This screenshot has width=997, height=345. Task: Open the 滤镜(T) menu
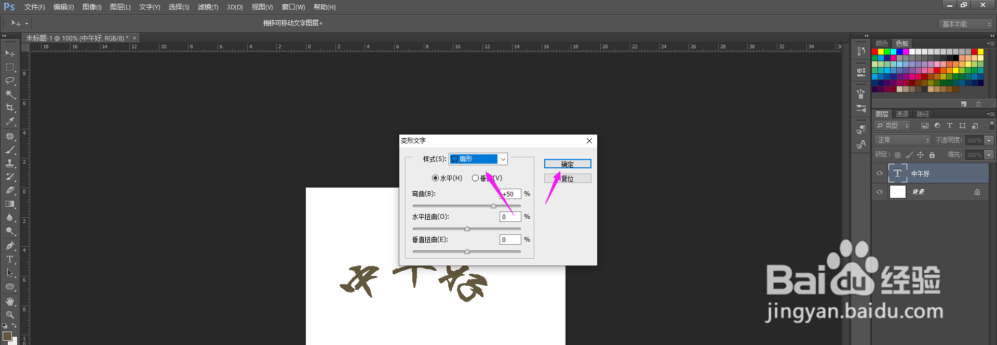tap(208, 7)
